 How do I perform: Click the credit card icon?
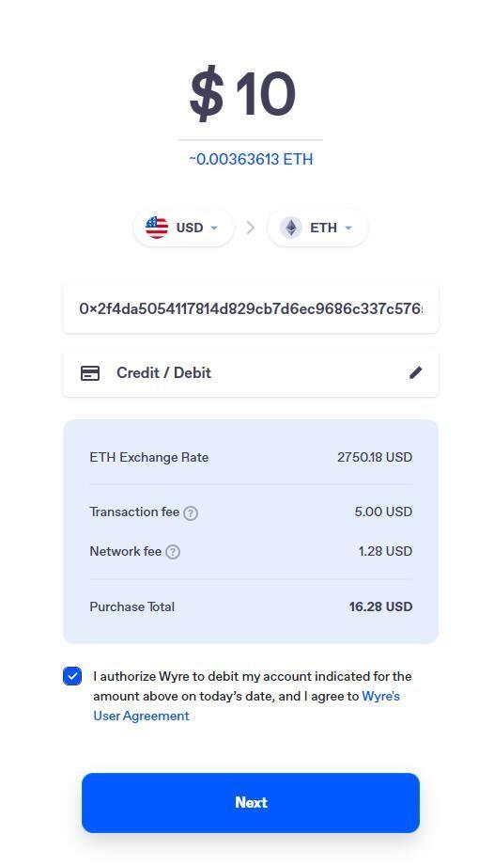pos(90,373)
